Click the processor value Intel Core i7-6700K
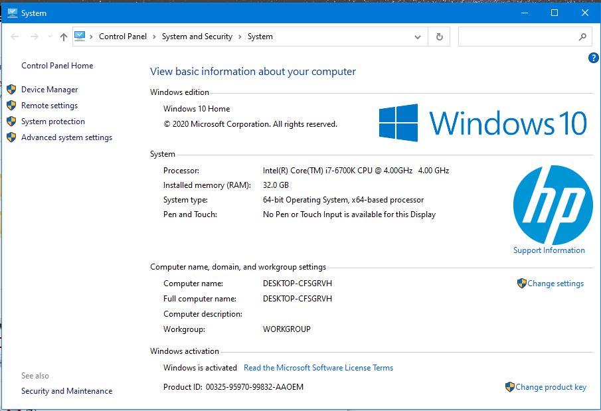601x411 pixels. pos(356,171)
